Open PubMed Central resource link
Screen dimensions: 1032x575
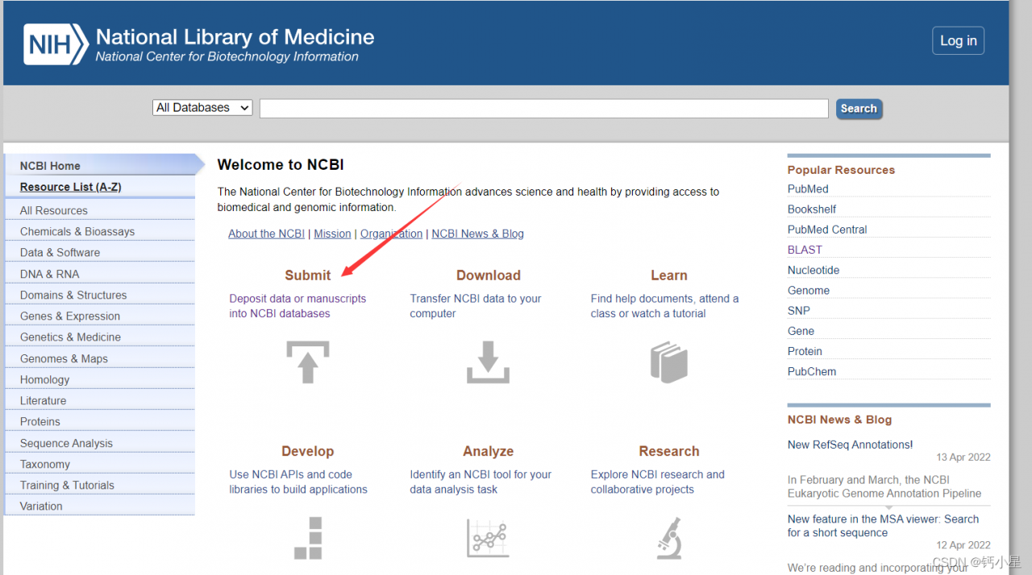pyautogui.click(x=827, y=230)
